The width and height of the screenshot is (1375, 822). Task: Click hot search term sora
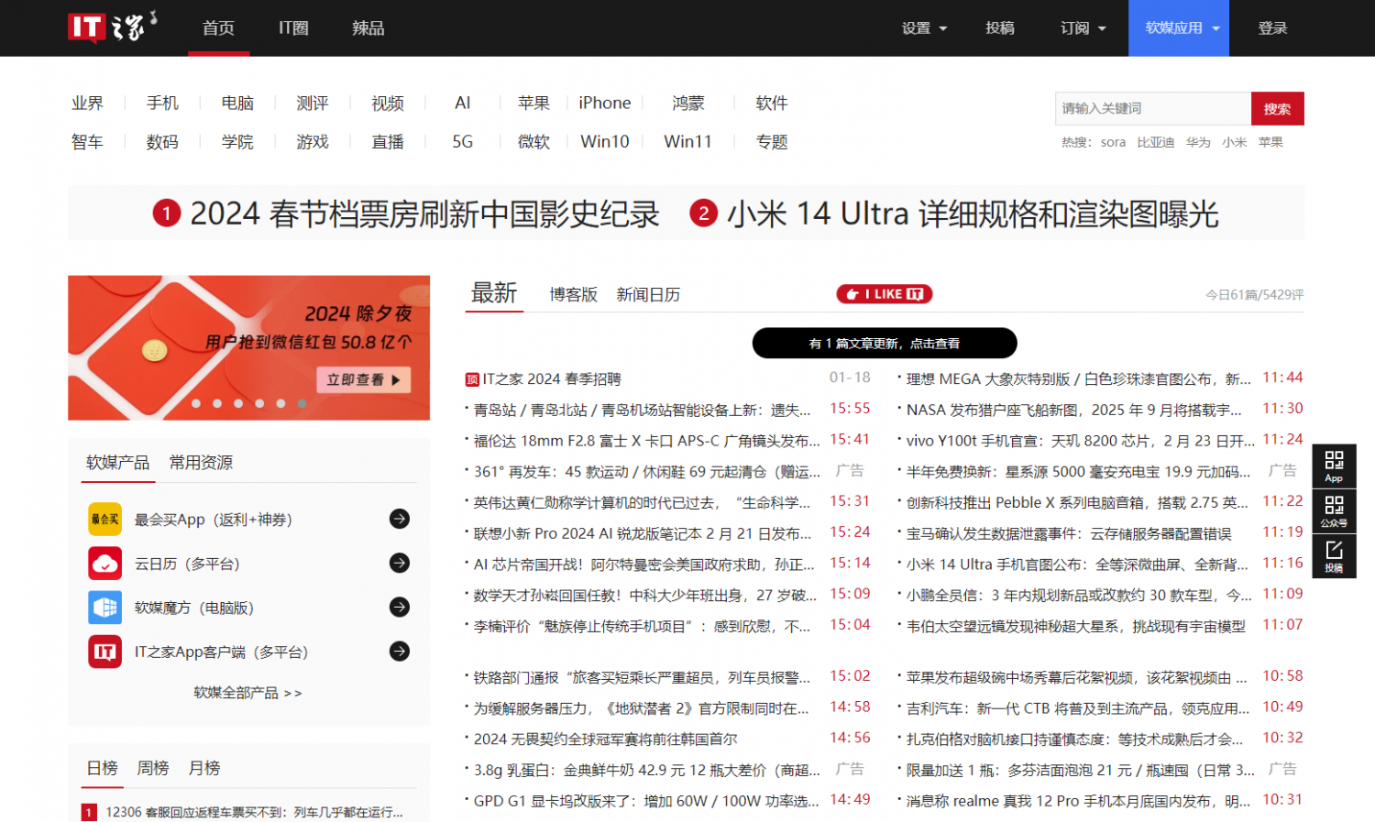tap(1113, 142)
